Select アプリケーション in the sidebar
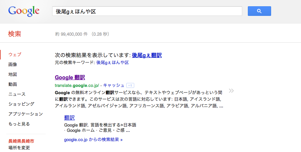Image resolution: width=301 pixels, height=152 pixels. 26,114
